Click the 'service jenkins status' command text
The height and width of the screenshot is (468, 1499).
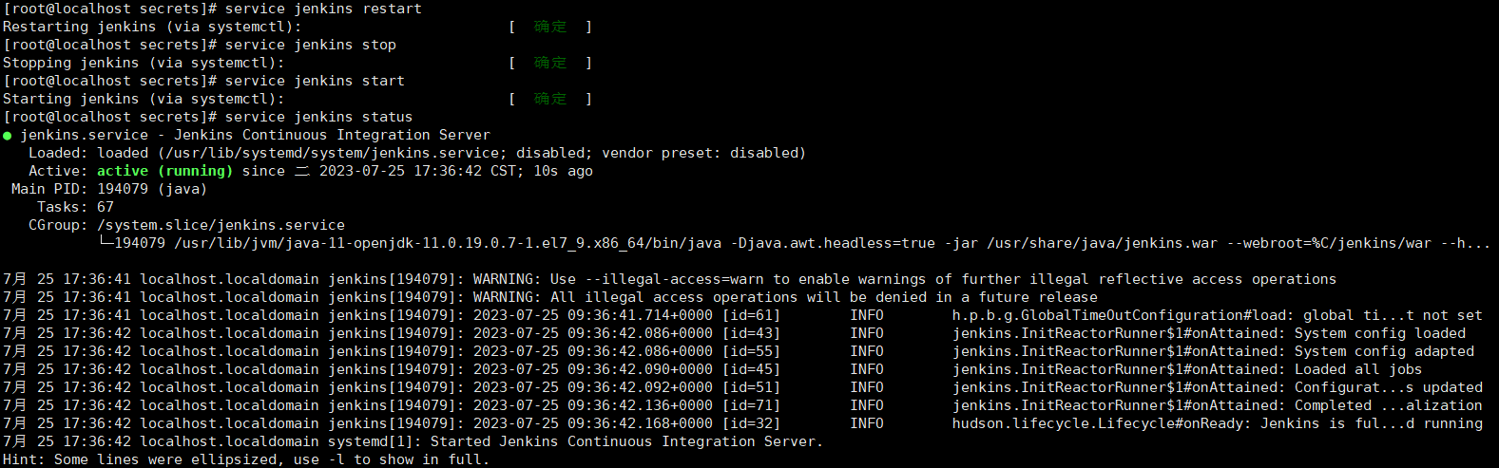318,117
